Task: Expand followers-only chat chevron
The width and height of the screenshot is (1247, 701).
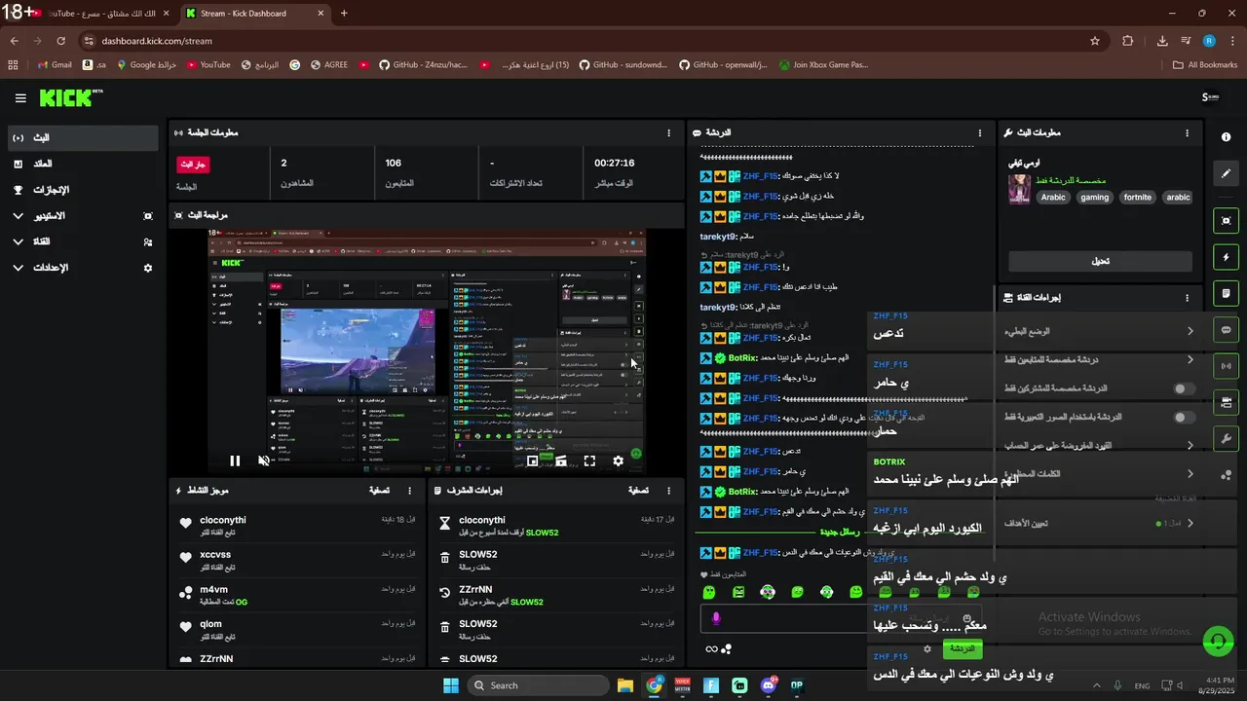Action: [x=1190, y=359]
